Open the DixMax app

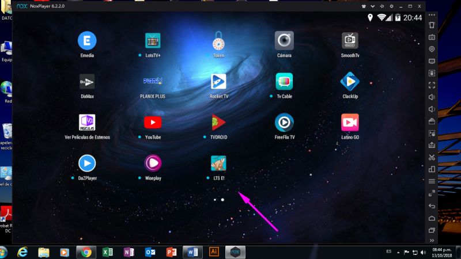click(87, 82)
